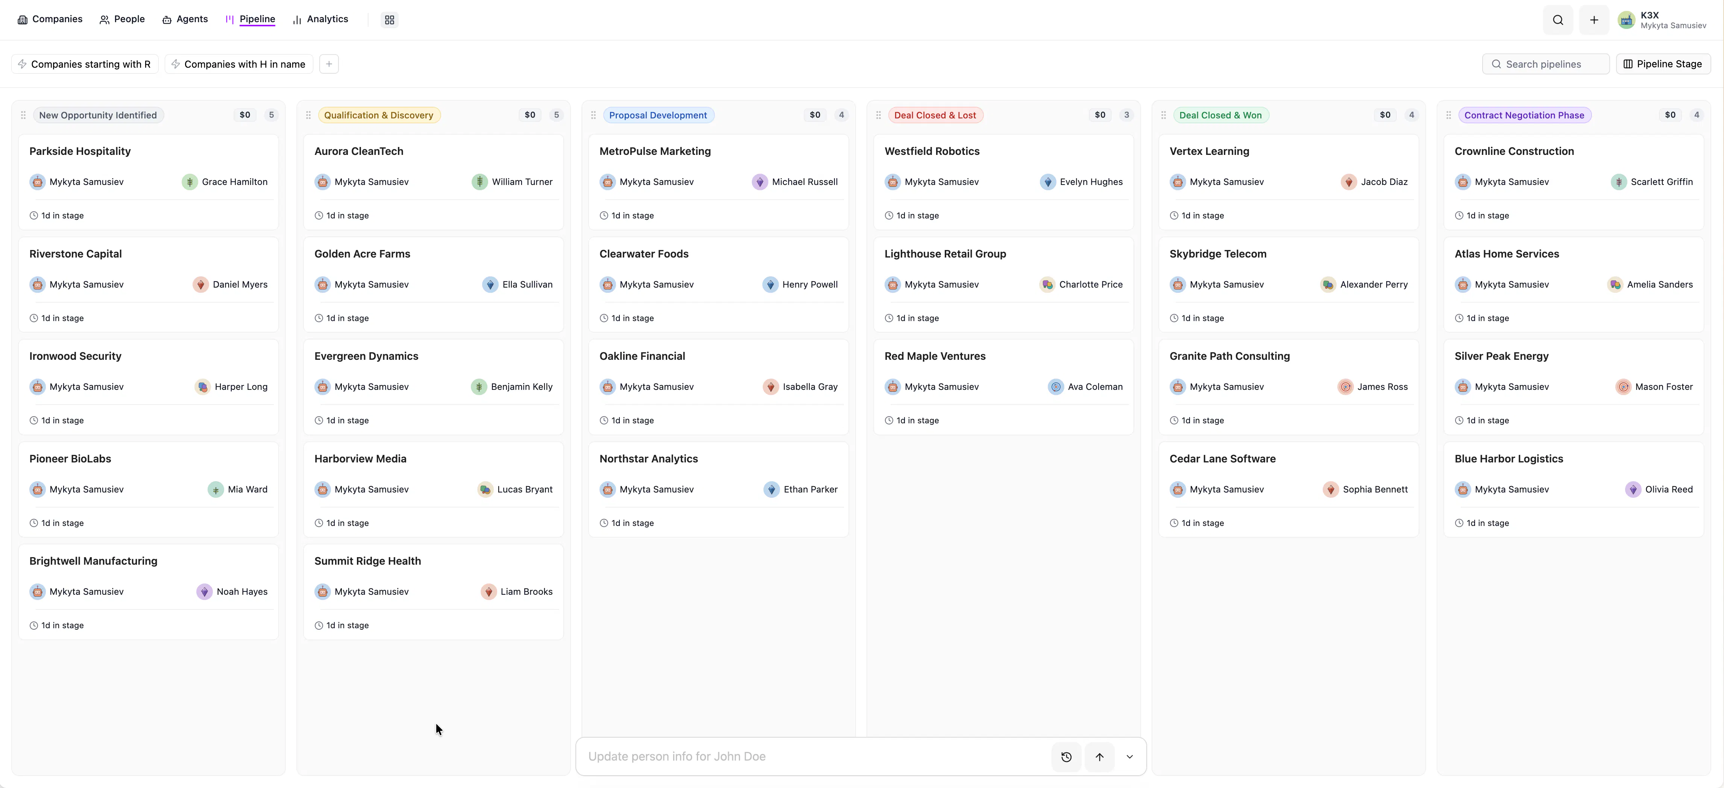The image size is (1724, 788).
Task: Open the Blue Harbor Logistics card
Action: [x=1574, y=489]
